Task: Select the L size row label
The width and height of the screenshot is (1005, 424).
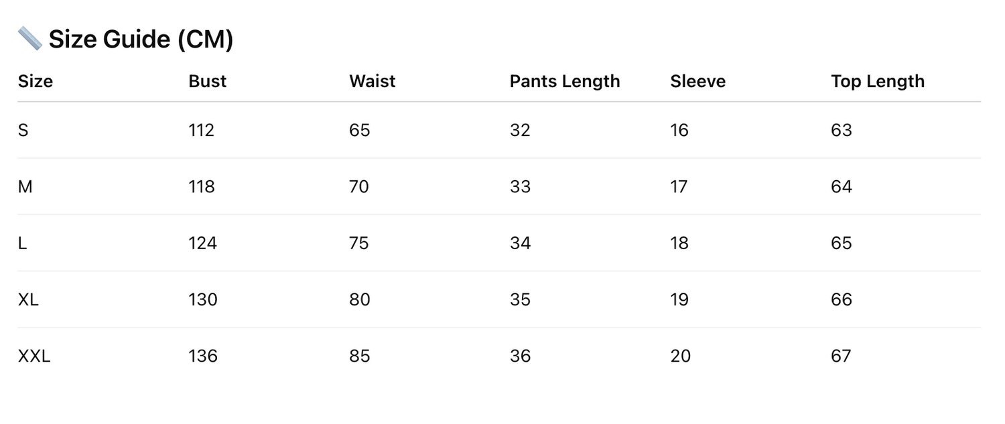Action: (23, 243)
